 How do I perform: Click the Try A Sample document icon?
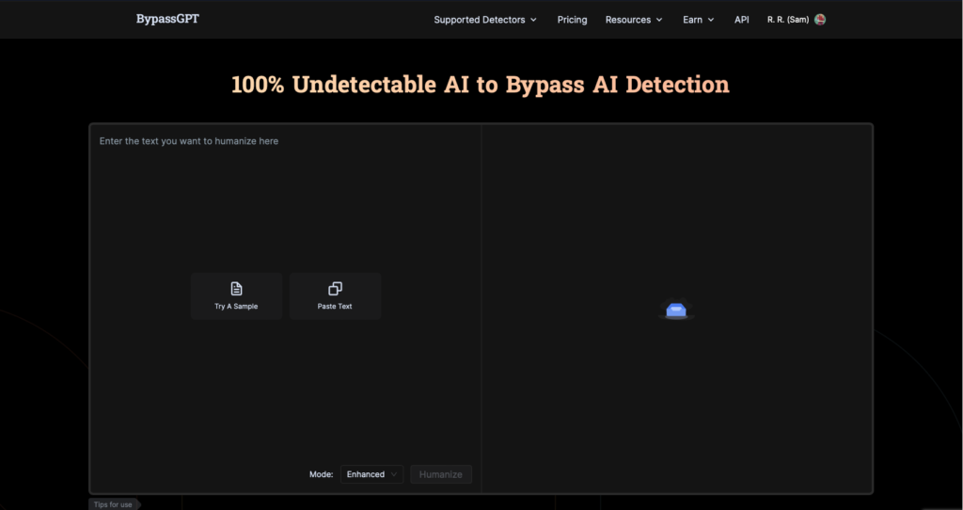[x=236, y=289]
